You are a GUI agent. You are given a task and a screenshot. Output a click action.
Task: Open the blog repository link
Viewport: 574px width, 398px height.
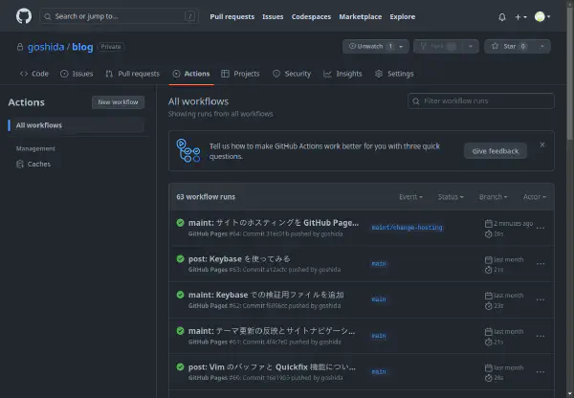pos(82,47)
